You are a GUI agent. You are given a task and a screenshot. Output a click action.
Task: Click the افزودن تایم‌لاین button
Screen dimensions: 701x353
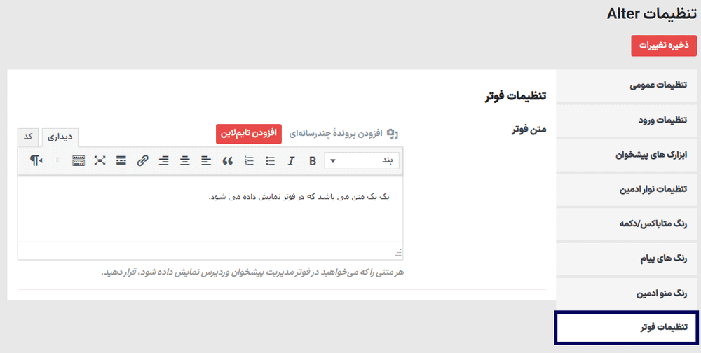[249, 134]
